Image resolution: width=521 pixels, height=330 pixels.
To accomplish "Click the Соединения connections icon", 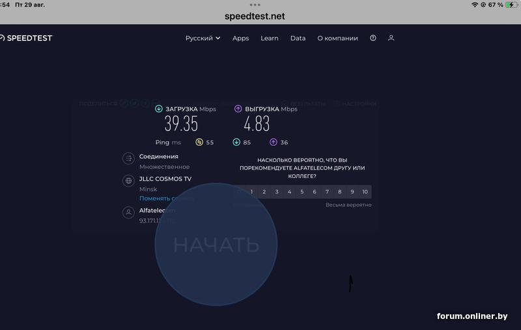I will coord(128,158).
